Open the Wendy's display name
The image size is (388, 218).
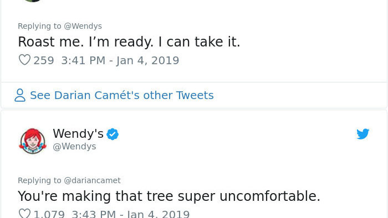click(x=78, y=133)
